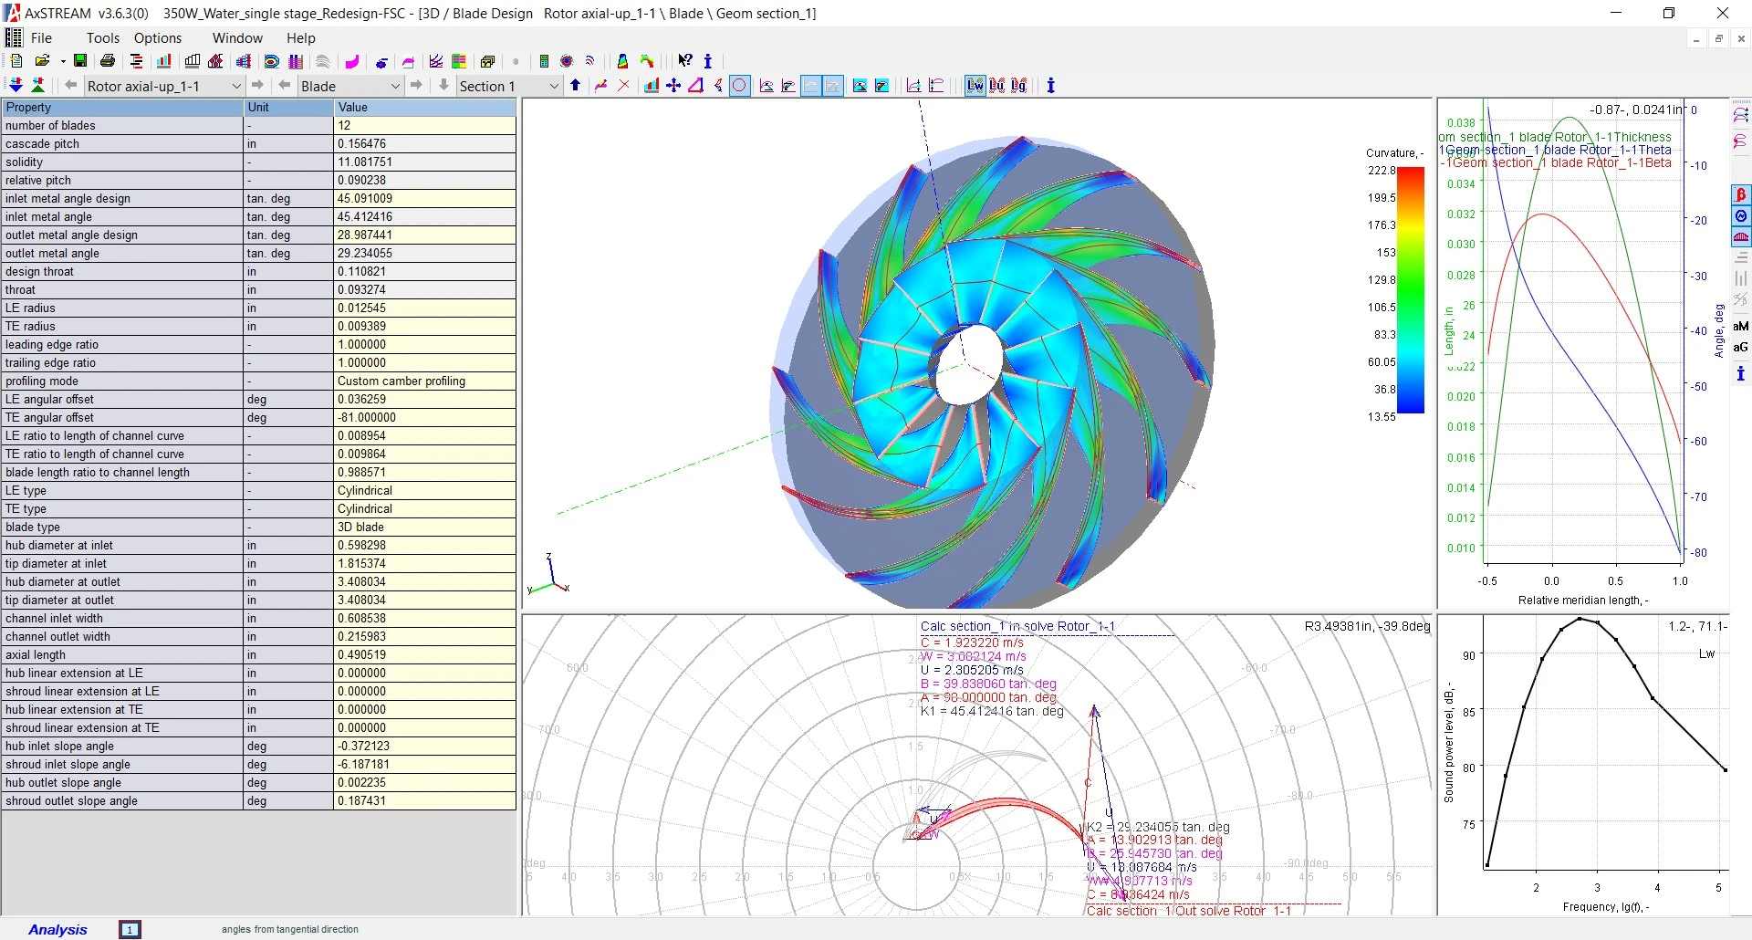Viewport: 1752px width, 940px height.
Task: Click the blue up-arrow icon beside Section 1
Action: 575,85
